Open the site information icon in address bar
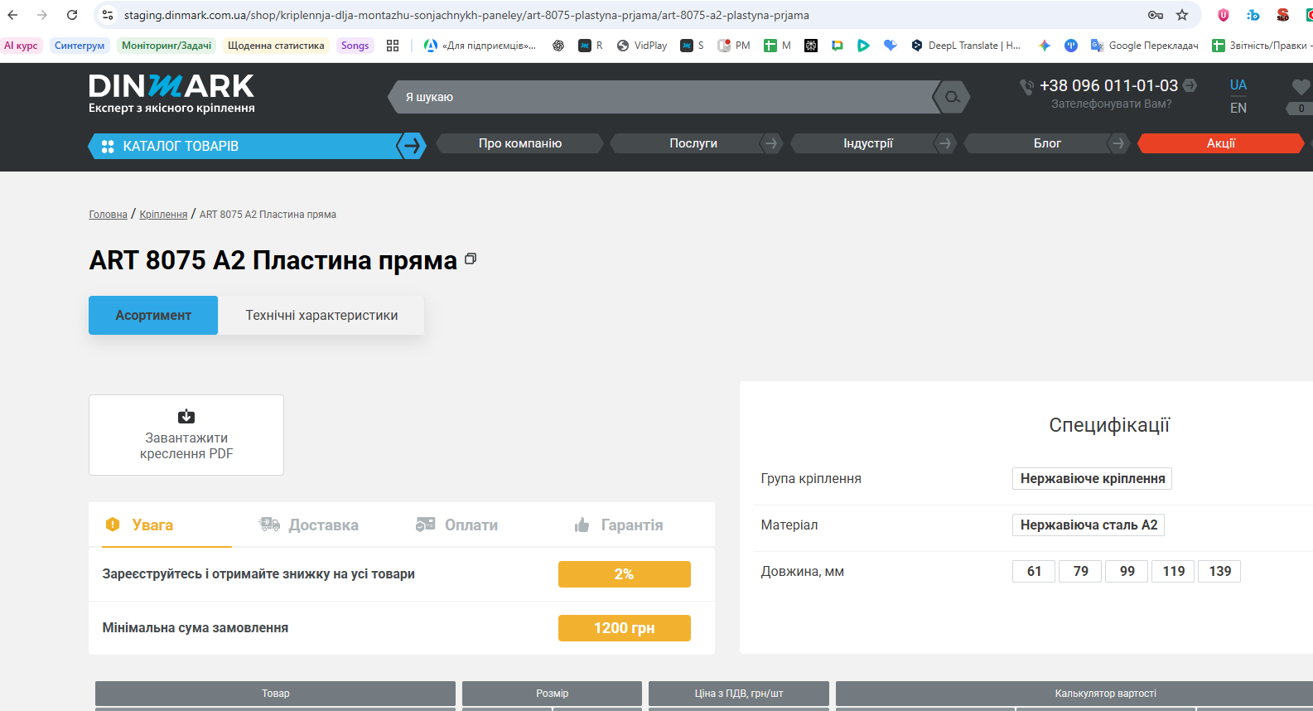The width and height of the screenshot is (1313, 711). (x=108, y=15)
